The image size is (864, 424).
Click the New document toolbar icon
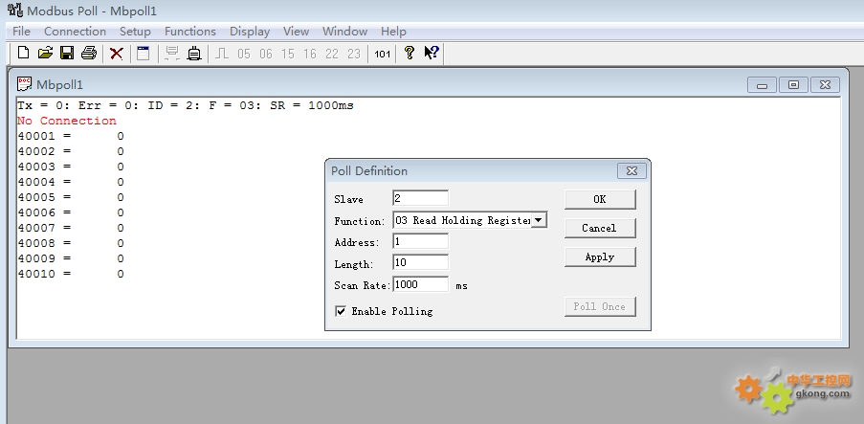click(23, 53)
